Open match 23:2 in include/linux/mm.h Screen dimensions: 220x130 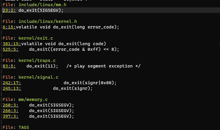click(x=9, y=10)
